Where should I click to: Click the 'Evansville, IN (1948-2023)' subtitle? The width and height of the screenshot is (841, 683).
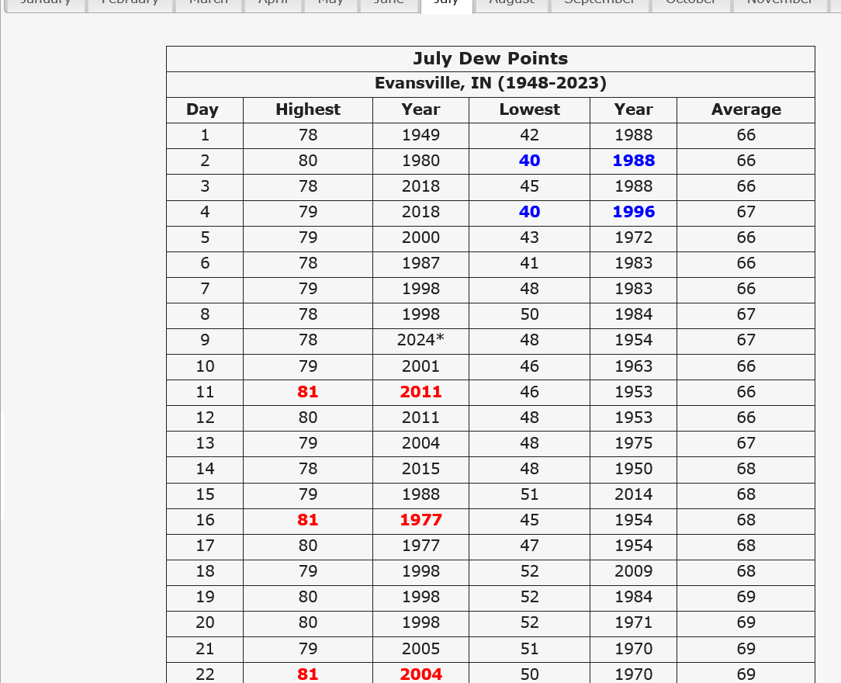click(x=490, y=84)
